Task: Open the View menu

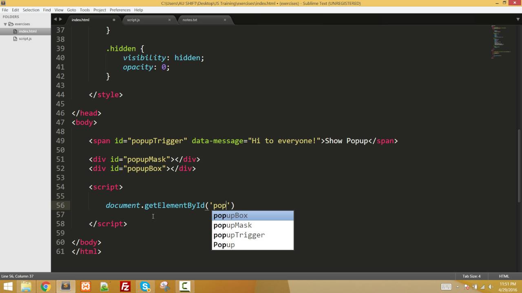Action: click(x=59, y=10)
